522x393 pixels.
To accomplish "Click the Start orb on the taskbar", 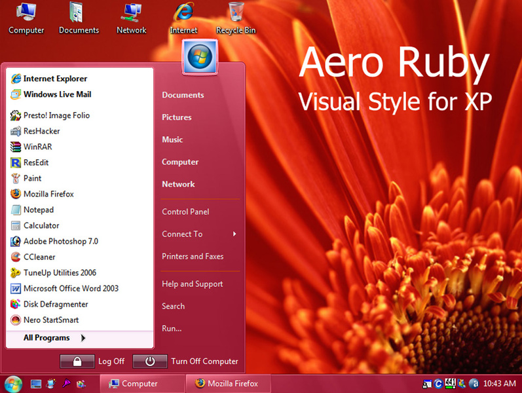I will pos(13,384).
